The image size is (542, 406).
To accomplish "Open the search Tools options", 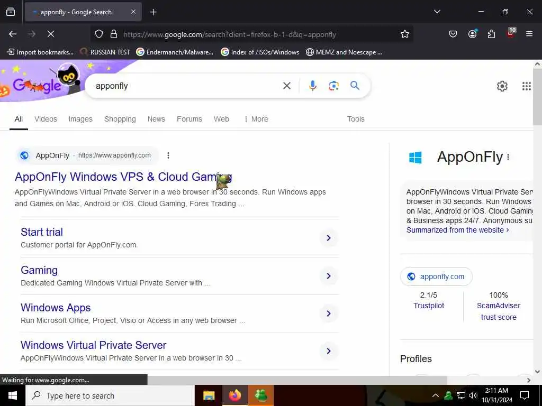I will click(356, 119).
